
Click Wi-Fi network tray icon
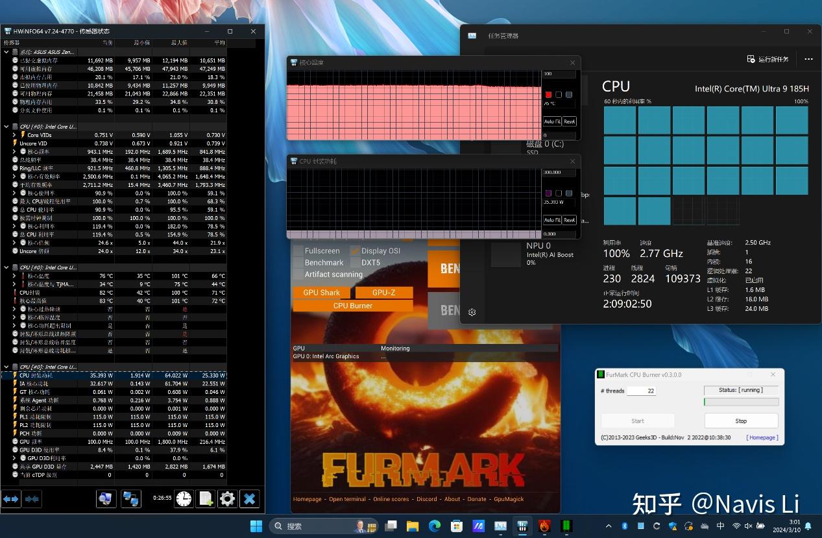(x=736, y=526)
